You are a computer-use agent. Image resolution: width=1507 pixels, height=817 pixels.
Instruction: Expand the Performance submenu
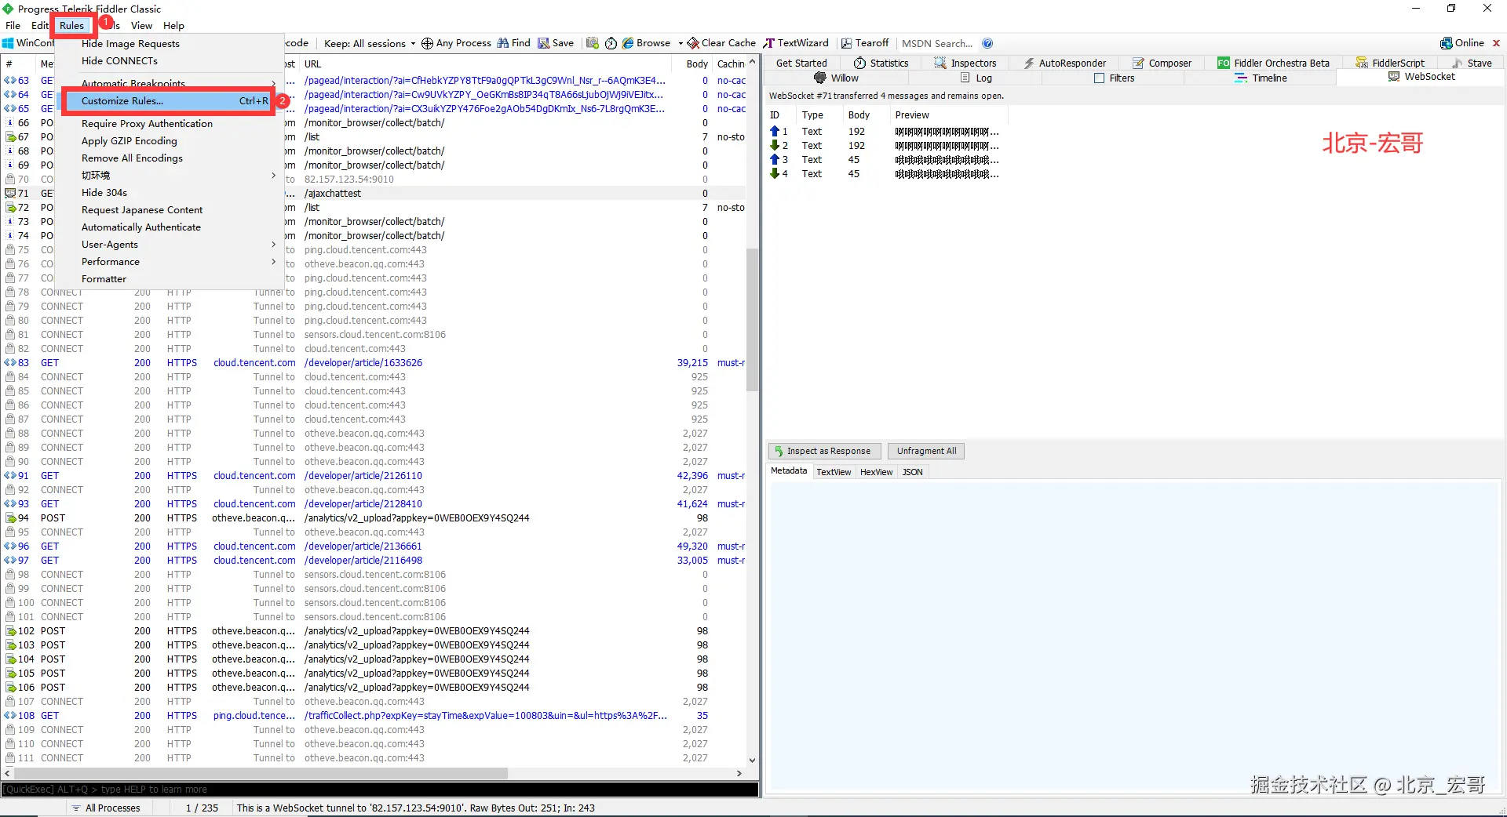pyautogui.click(x=273, y=261)
